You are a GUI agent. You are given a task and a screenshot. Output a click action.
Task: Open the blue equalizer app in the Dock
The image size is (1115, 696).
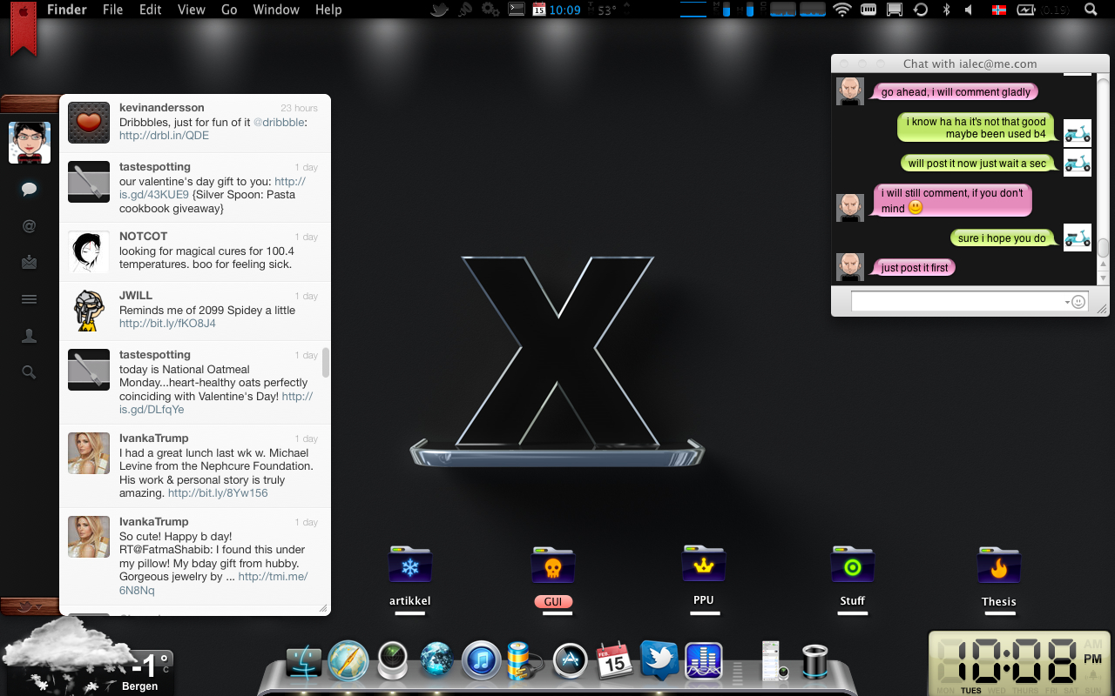point(704,661)
